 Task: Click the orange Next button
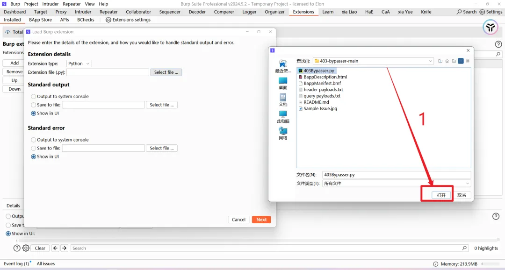click(261, 220)
